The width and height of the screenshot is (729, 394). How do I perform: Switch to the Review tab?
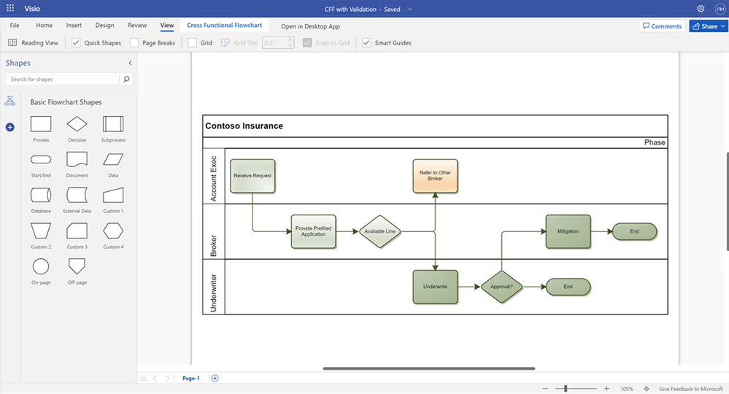137,26
